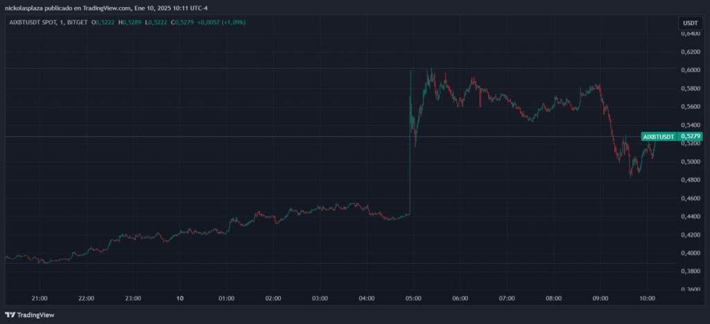Image resolution: width=710 pixels, height=324 pixels.
Task: Click the 05:00 time axis label
Action: (x=413, y=298)
